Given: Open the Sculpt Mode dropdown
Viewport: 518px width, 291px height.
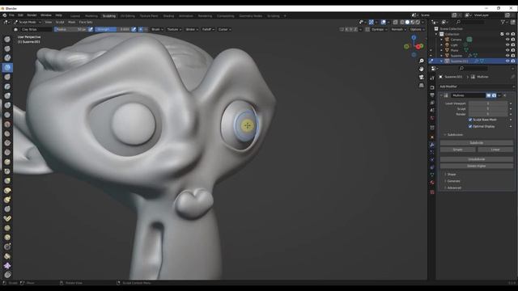Looking at the screenshot, I should tap(28, 22).
